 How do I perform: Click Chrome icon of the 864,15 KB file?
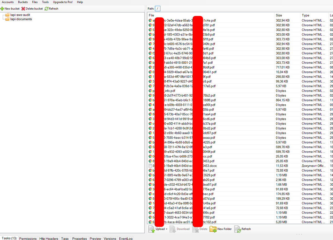pyautogui.click(x=150, y=100)
